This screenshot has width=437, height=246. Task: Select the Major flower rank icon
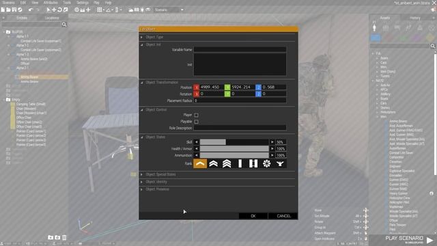pyautogui.click(x=267, y=164)
